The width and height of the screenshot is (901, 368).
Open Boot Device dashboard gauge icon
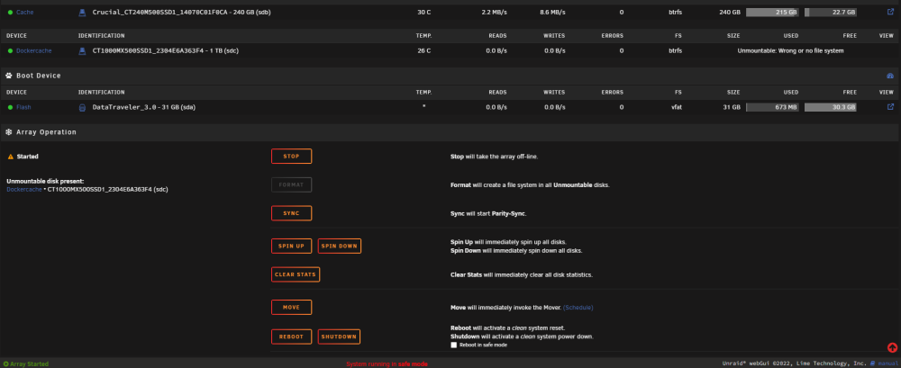891,76
